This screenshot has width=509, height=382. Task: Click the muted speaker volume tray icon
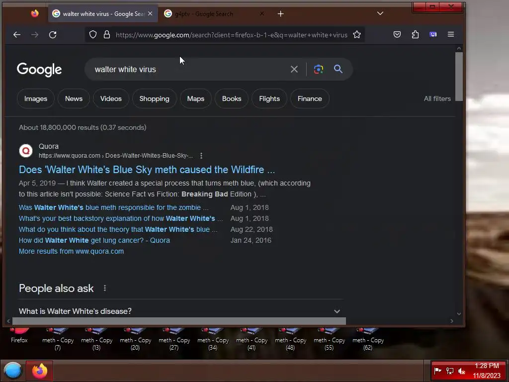[x=461, y=371]
